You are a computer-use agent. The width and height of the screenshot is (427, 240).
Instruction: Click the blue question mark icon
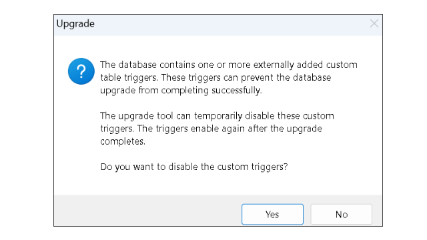[x=81, y=71]
